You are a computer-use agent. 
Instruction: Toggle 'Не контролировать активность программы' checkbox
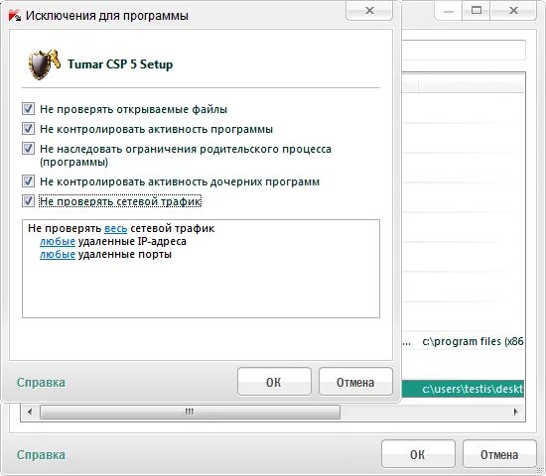coord(28,129)
